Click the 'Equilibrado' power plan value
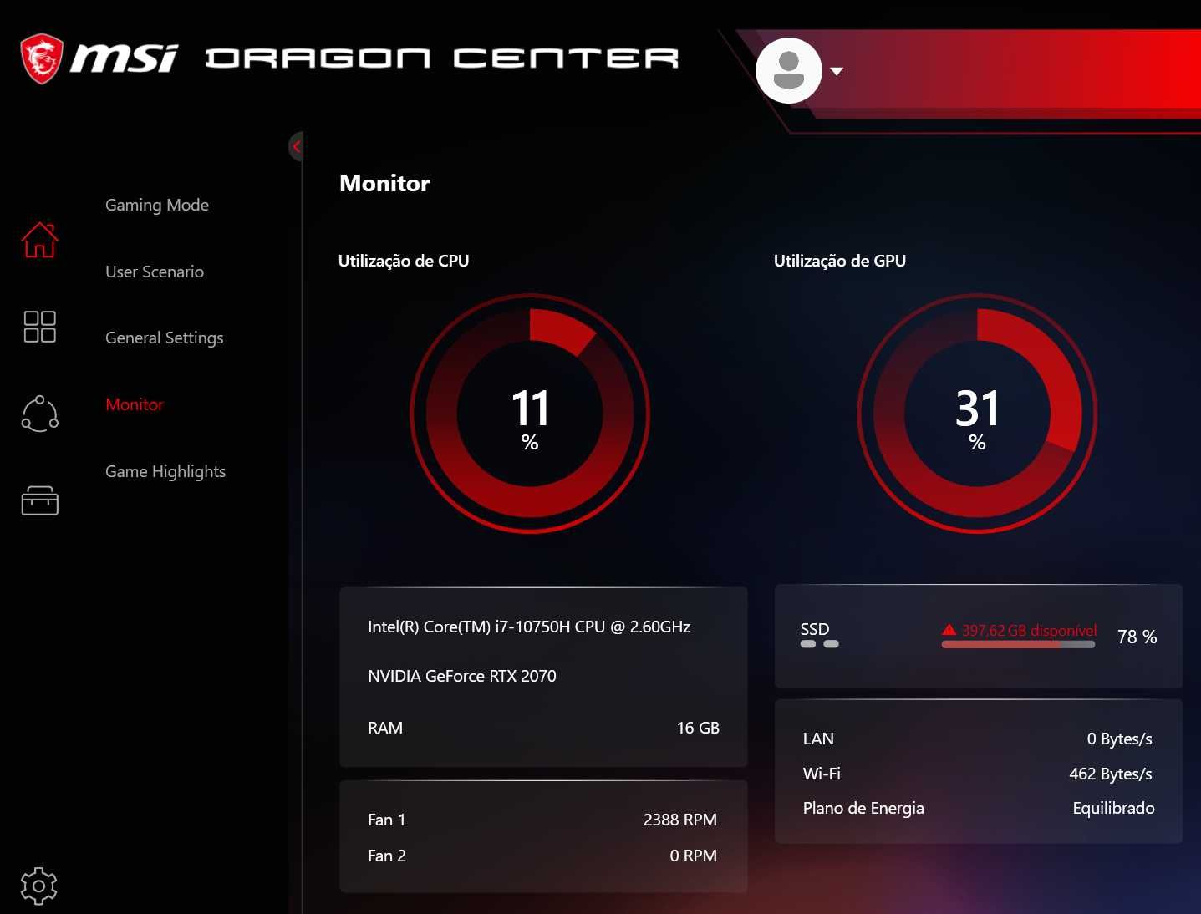Viewport: 1201px width, 914px height. (1114, 808)
